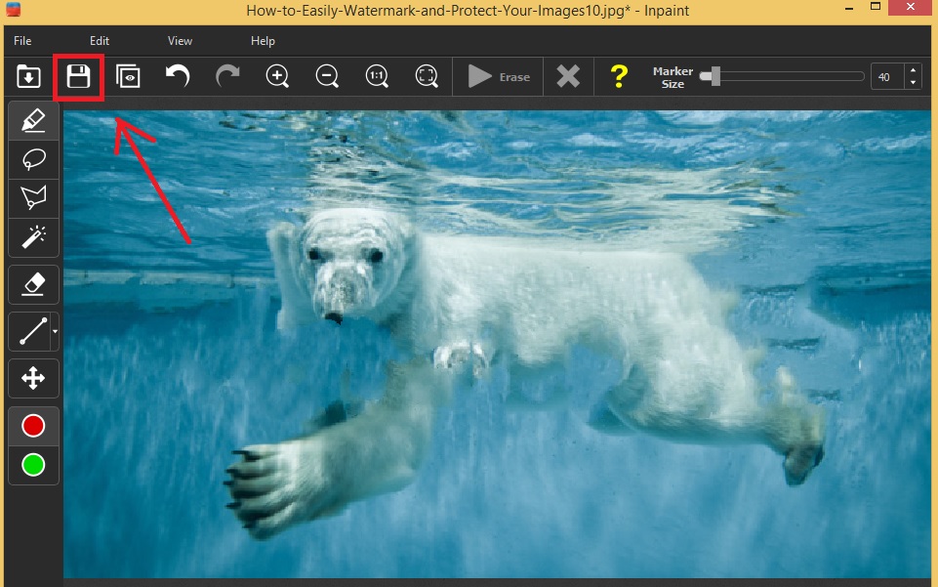Open help via yellow question mark

coord(619,77)
